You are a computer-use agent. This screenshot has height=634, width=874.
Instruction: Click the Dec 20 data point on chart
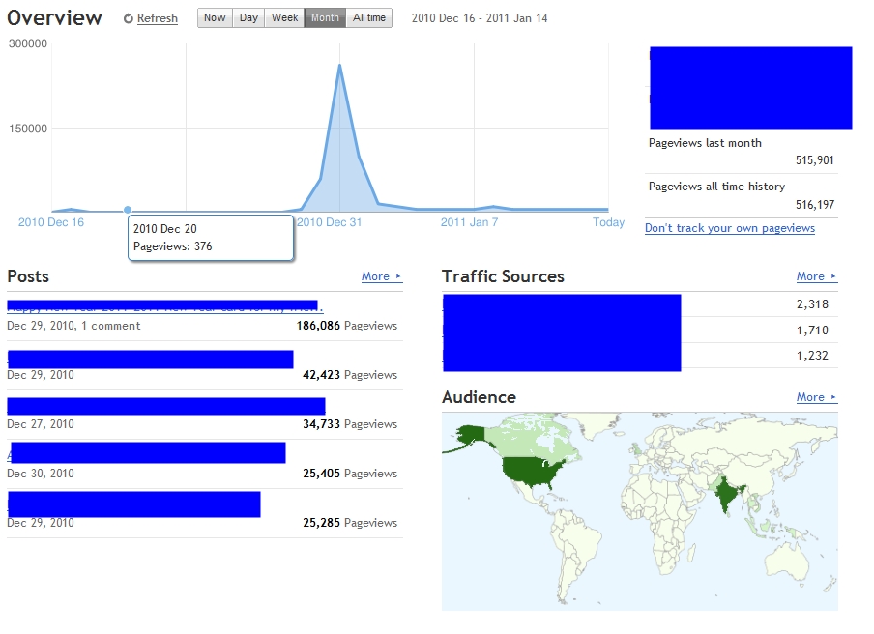128,210
